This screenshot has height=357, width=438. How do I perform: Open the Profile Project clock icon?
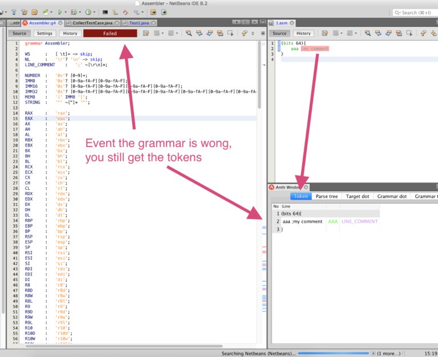coord(88,13)
